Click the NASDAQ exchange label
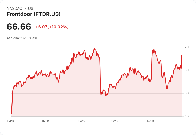Screen dimensions: 196x135 pyautogui.click(x=14, y=8)
